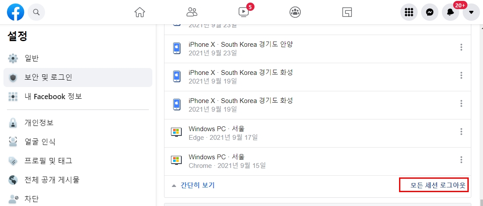Open options for Windows PC Chrome session
This screenshot has width=483, height=206.
tap(461, 160)
